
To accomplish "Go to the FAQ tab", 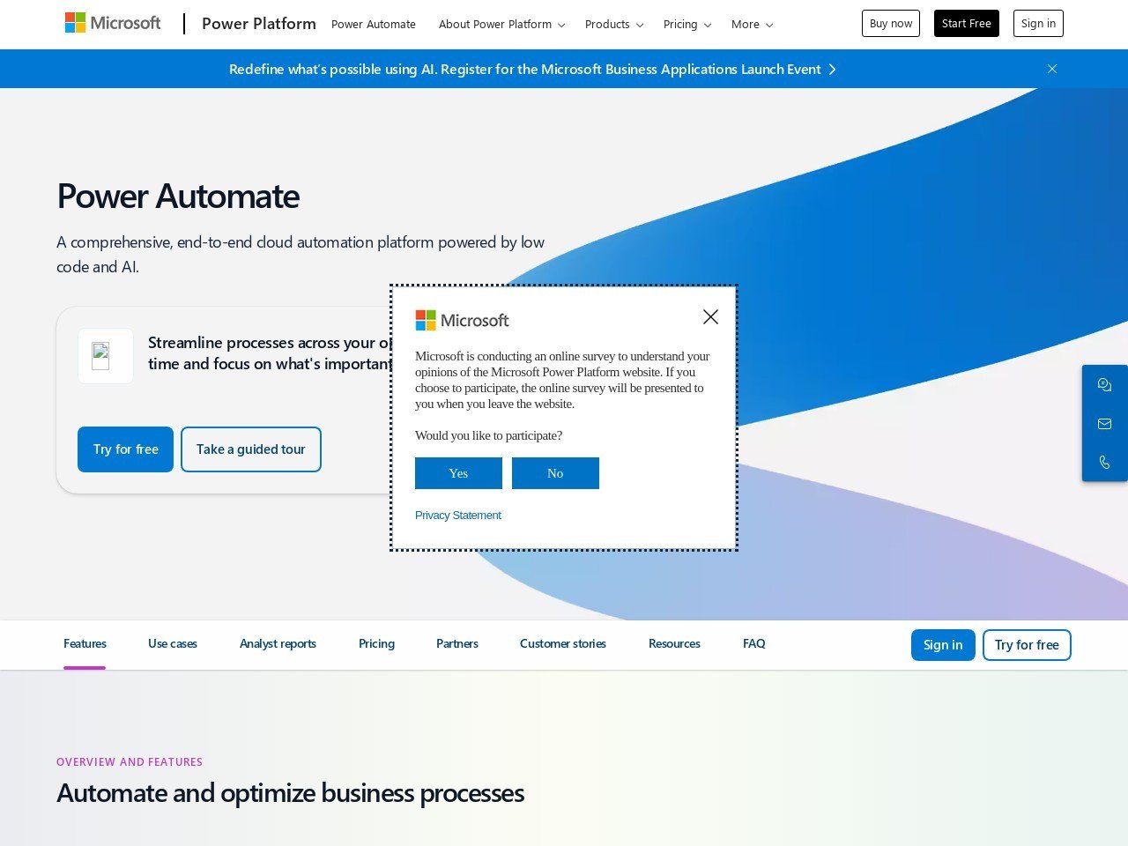I will tap(753, 644).
